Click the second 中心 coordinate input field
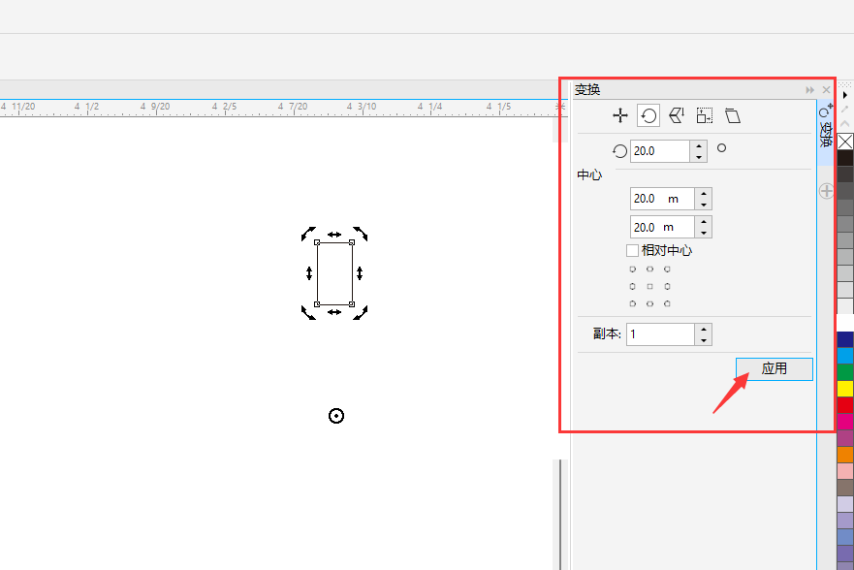 pyautogui.click(x=662, y=227)
